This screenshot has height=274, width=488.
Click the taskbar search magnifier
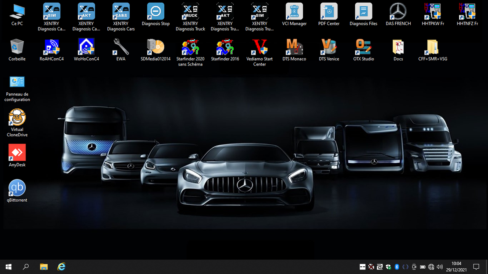pyautogui.click(x=26, y=267)
